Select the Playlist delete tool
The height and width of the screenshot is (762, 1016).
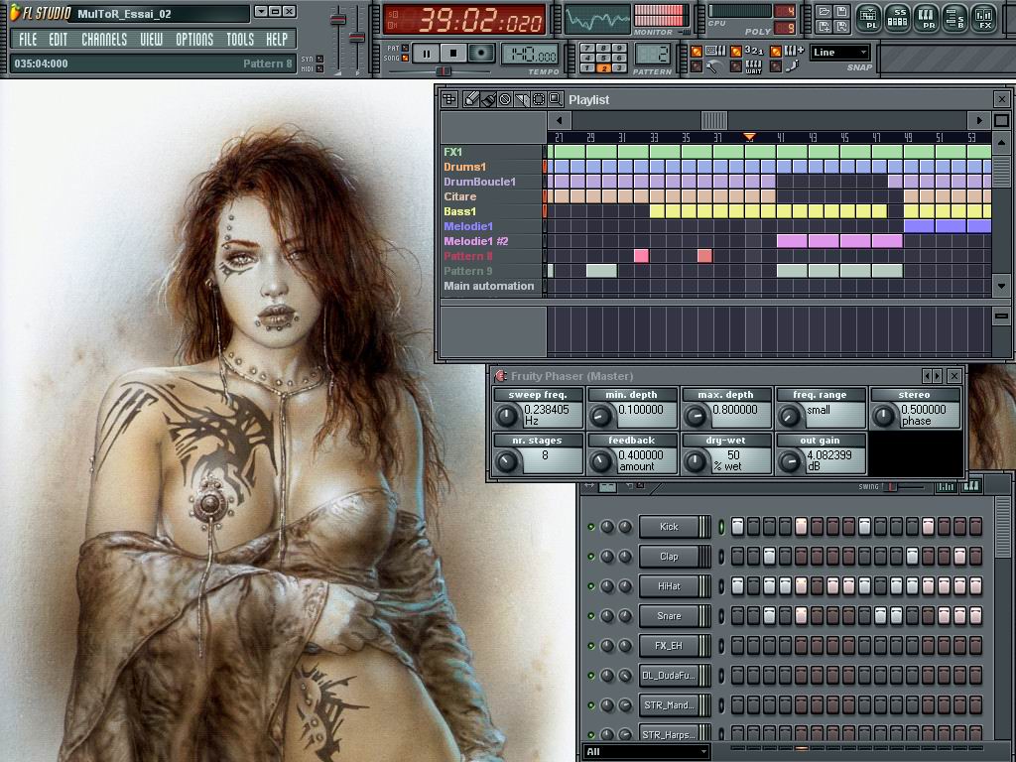(505, 99)
